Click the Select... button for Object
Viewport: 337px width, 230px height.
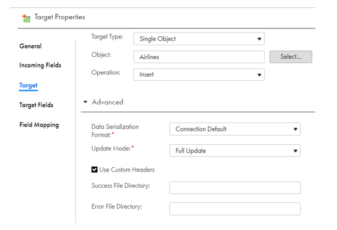point(291,57)
